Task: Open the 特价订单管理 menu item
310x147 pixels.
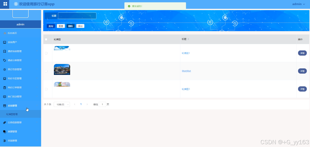Action: pyautogui.click(x=21, y=88)
